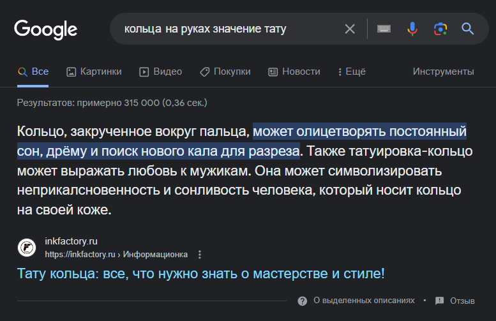The image size is (496, 321).
Task: Click the inkfactory.ru site favicon
Action: tap(27, 247)
